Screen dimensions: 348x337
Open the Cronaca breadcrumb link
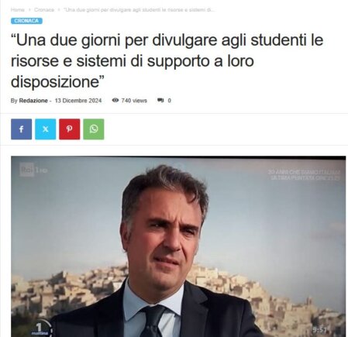coord(44,9)
